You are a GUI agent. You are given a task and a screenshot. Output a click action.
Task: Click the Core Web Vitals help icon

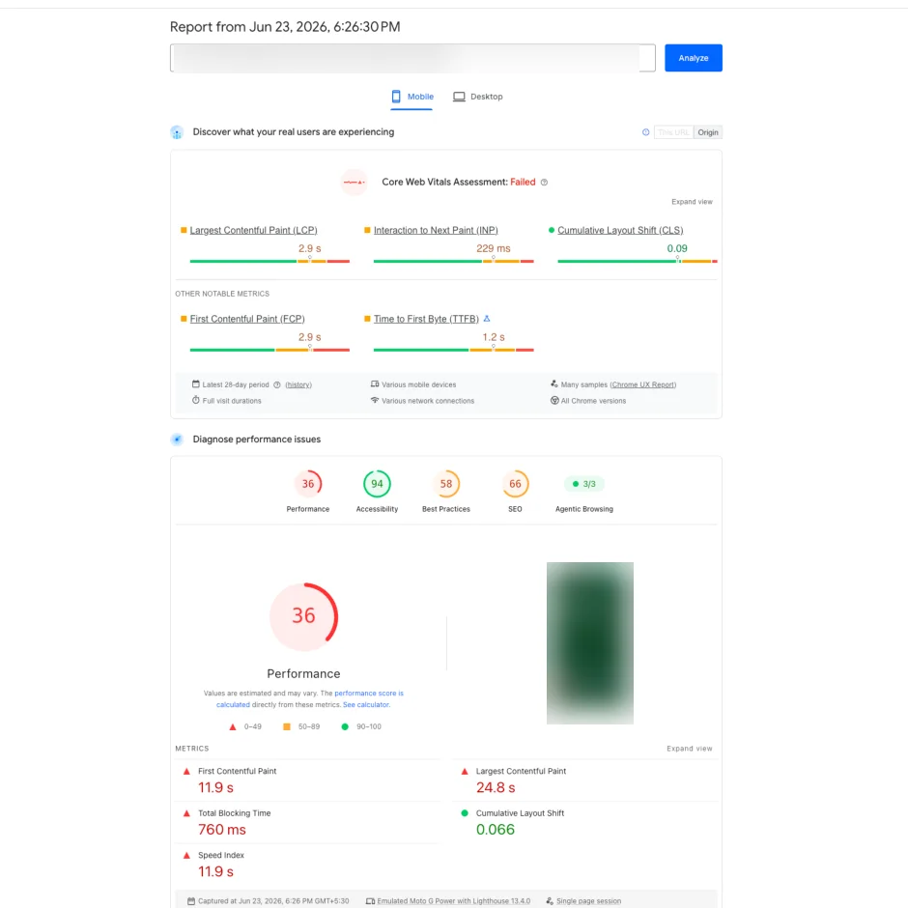544,183
